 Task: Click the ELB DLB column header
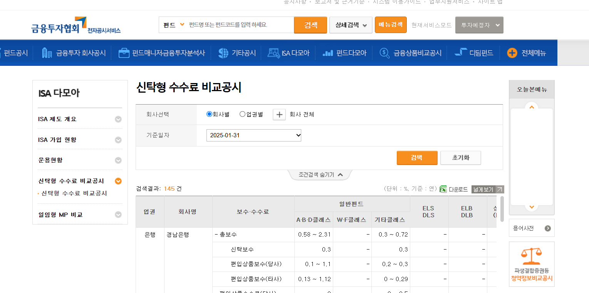point(467,212)
